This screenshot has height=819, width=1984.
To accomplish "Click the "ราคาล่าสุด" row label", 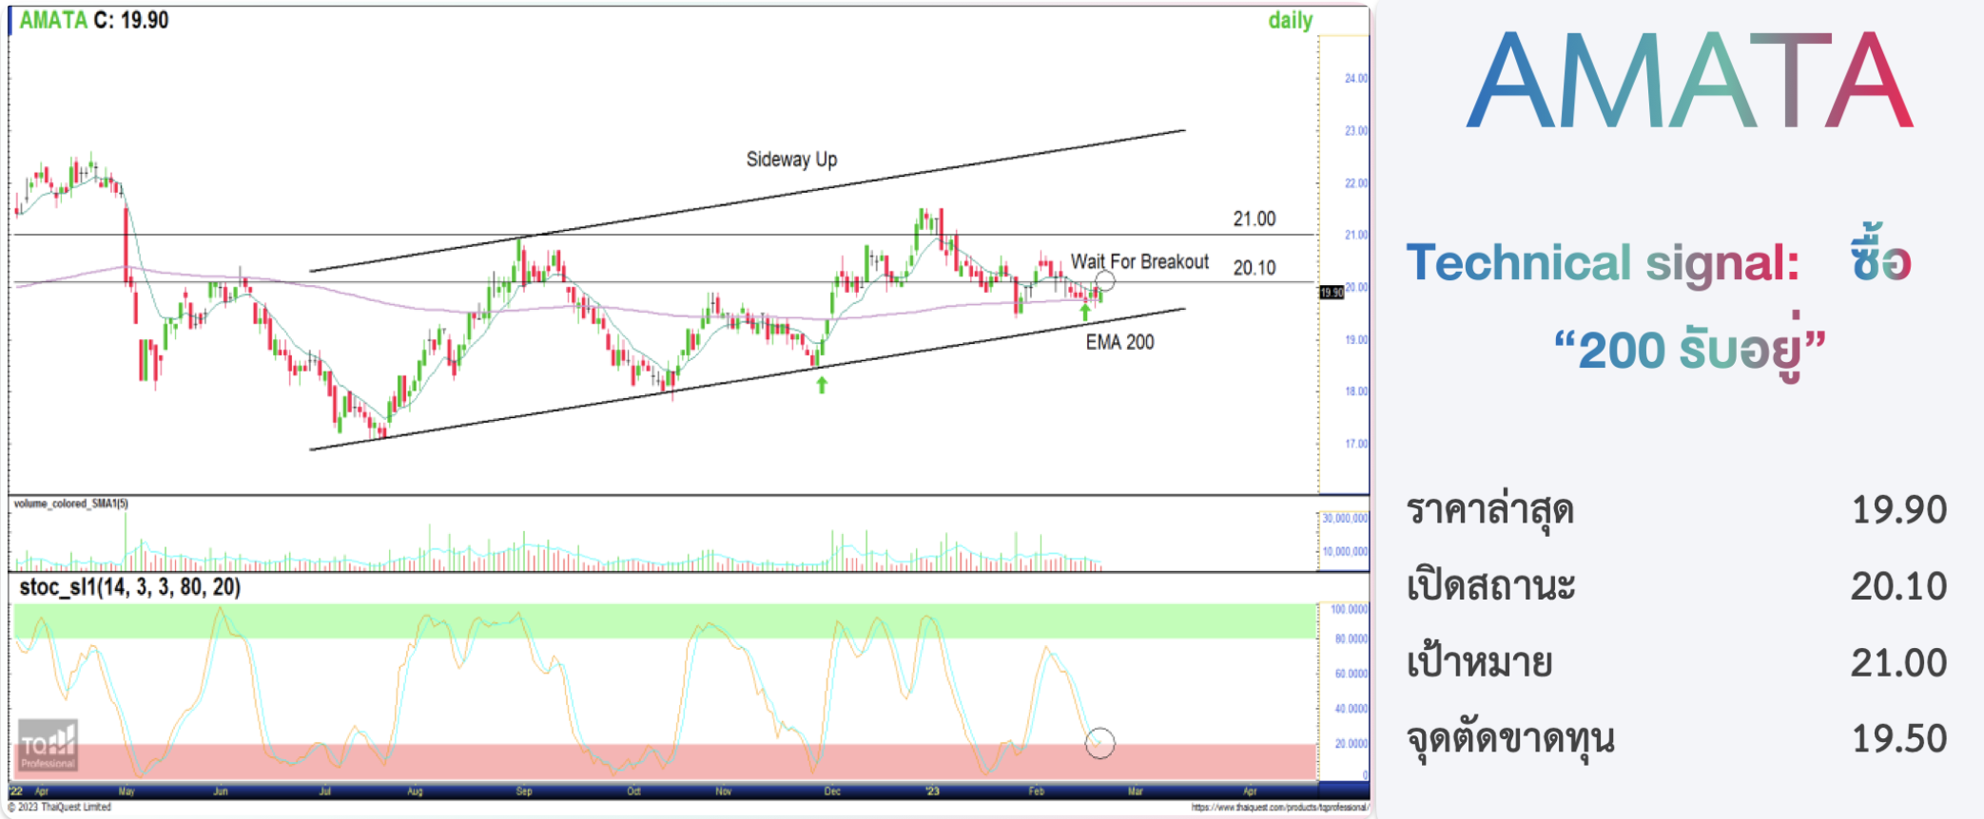I will coord(1490,509).
